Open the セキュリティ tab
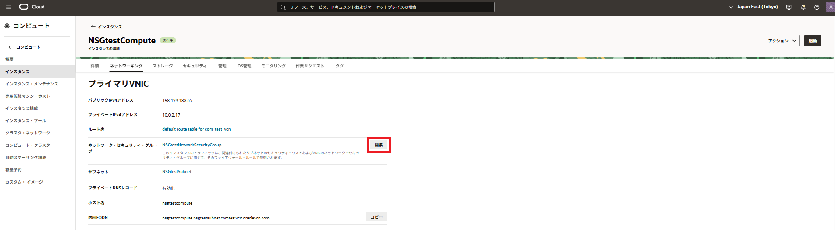Image resolution: width=835 pixels, height=230 pixels. click(195, 66)
